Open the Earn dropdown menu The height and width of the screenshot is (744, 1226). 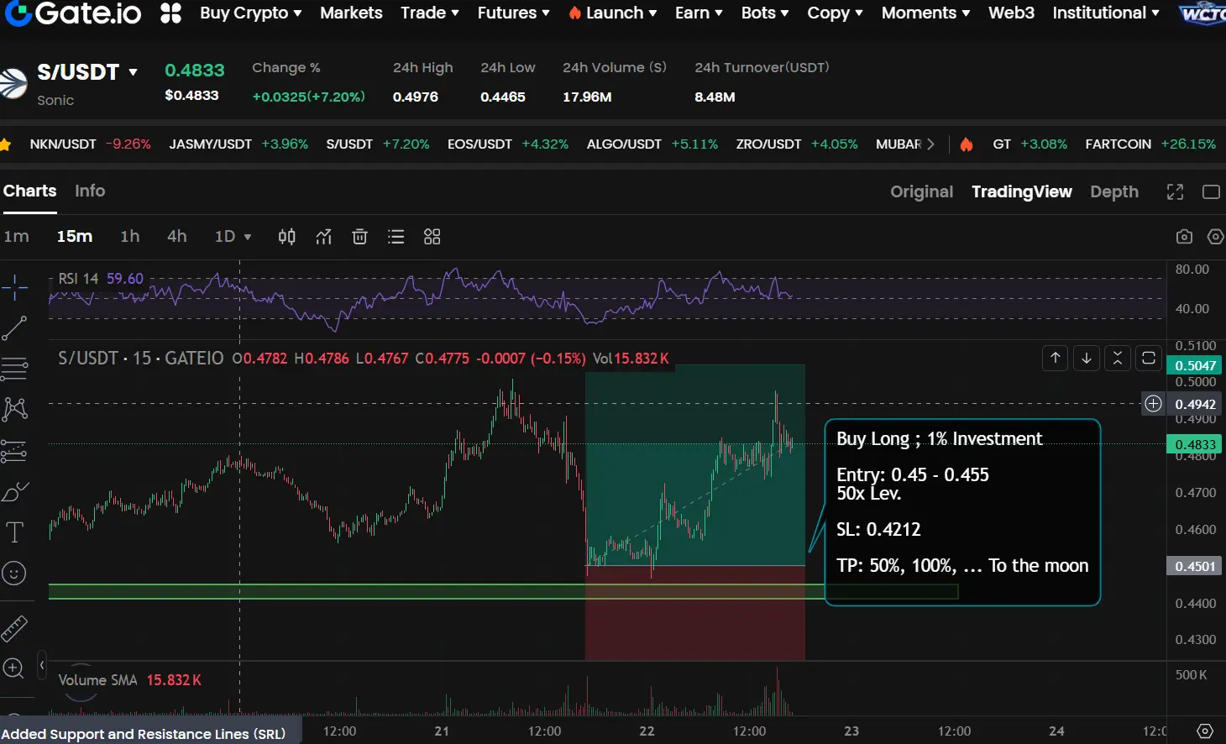699,13
